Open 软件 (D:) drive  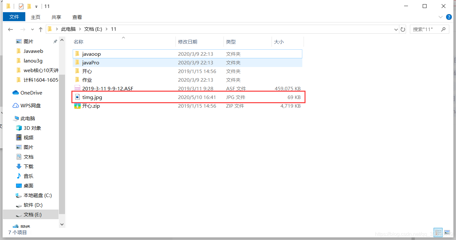pyautogui.click(x=33, y=205)
